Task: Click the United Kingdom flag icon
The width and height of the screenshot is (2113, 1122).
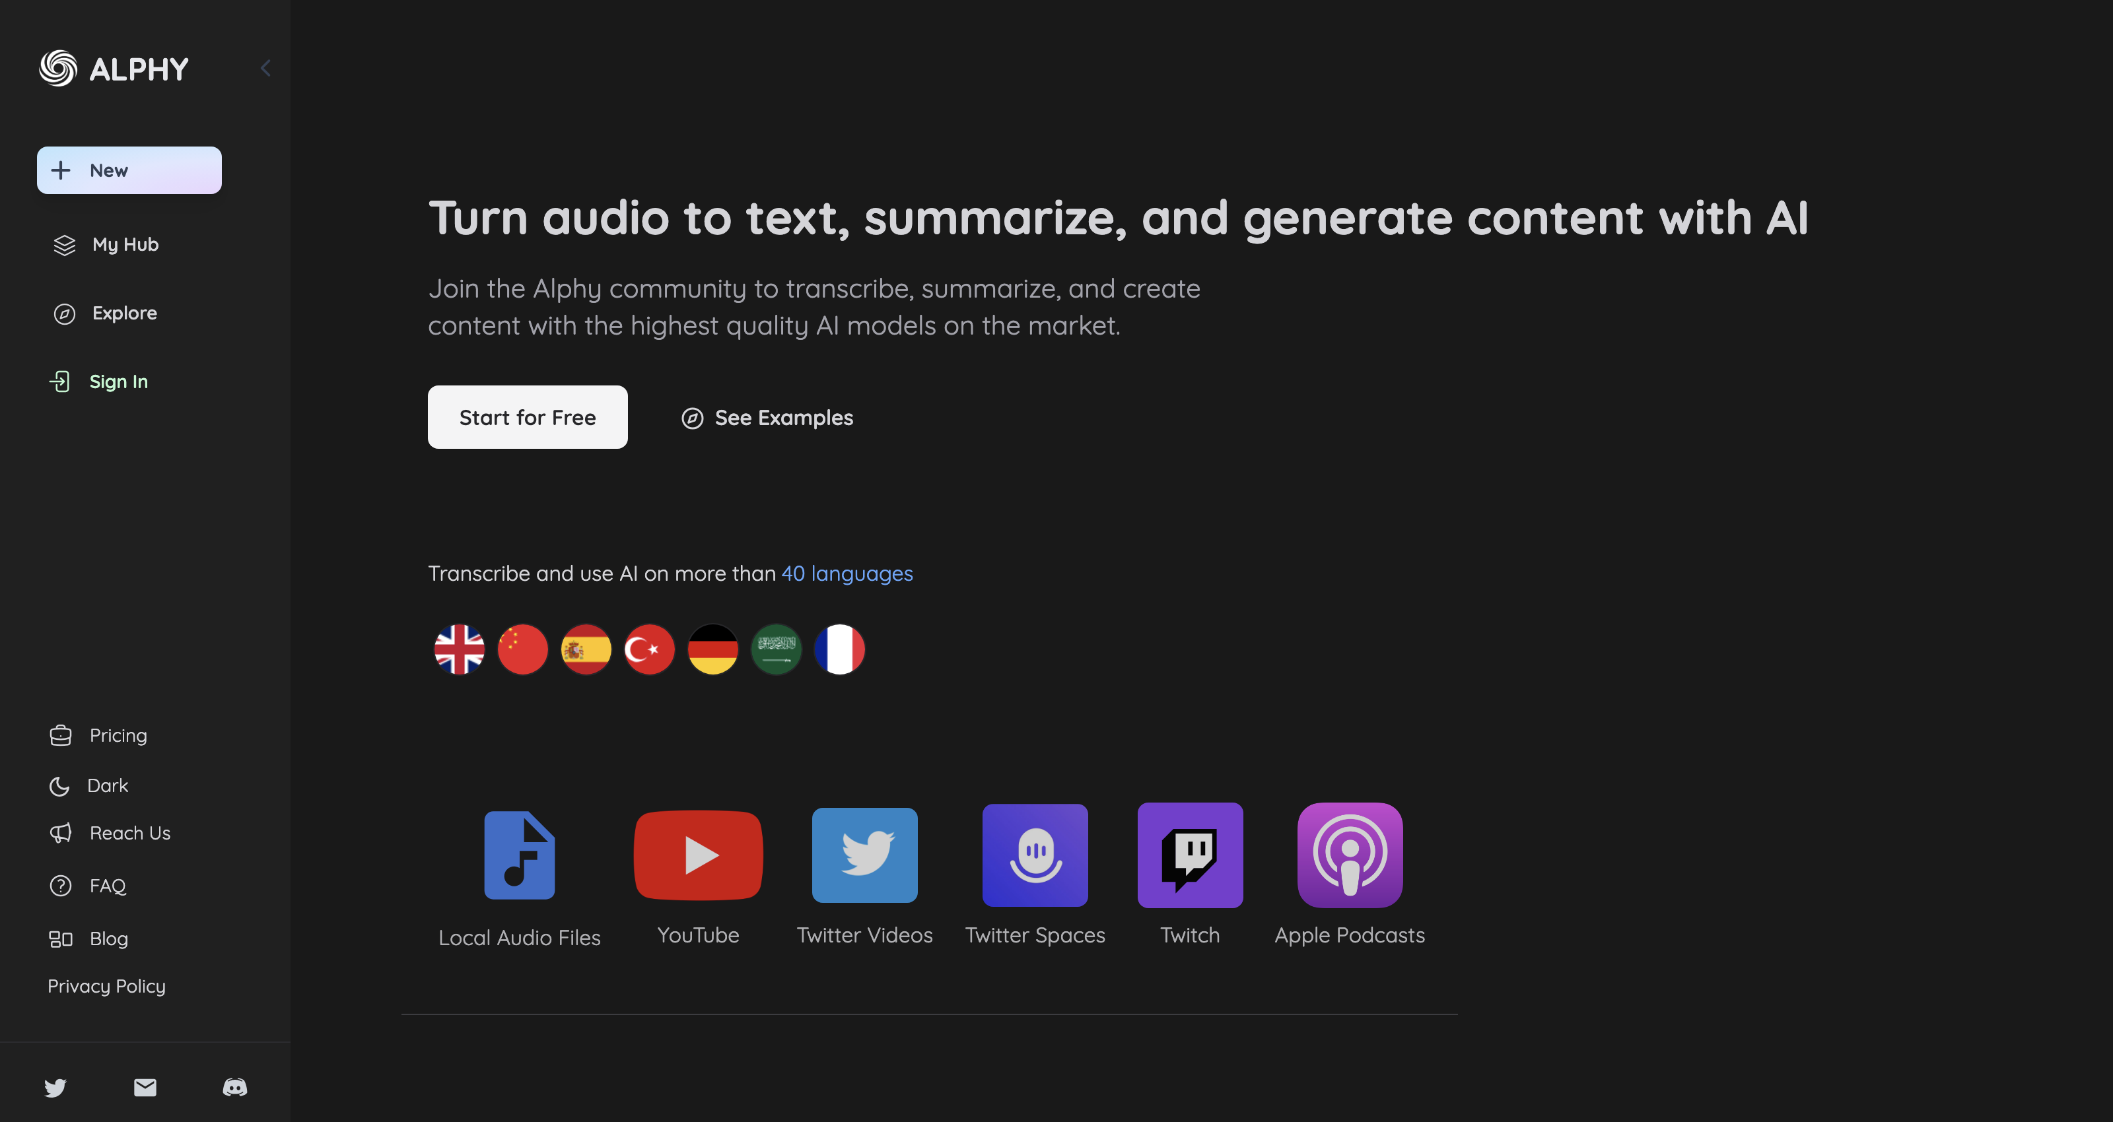Action: pyautogui.click(x=460, y=649)
